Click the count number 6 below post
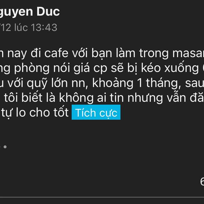 [202, 182]
